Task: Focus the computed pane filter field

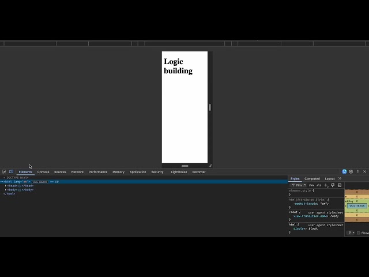Action: 351,233
